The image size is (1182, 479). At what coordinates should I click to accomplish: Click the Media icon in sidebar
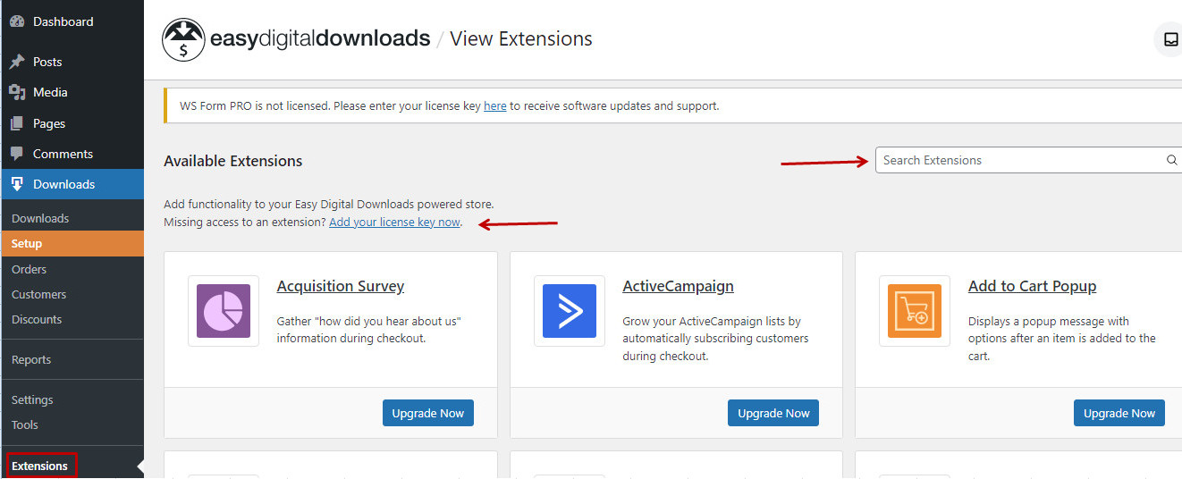click(x=17, y=92)
